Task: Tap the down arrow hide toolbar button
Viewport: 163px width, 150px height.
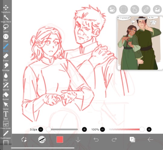Action: 78,139
